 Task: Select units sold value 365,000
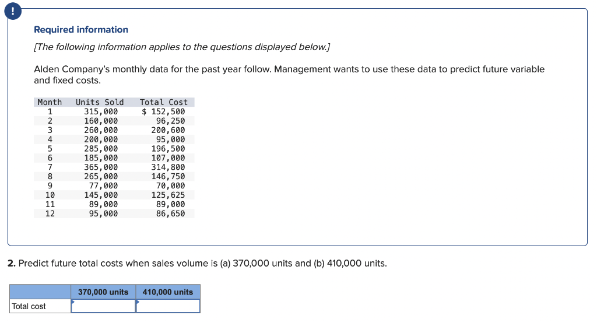pyautogui.click(x=101, y=167)
